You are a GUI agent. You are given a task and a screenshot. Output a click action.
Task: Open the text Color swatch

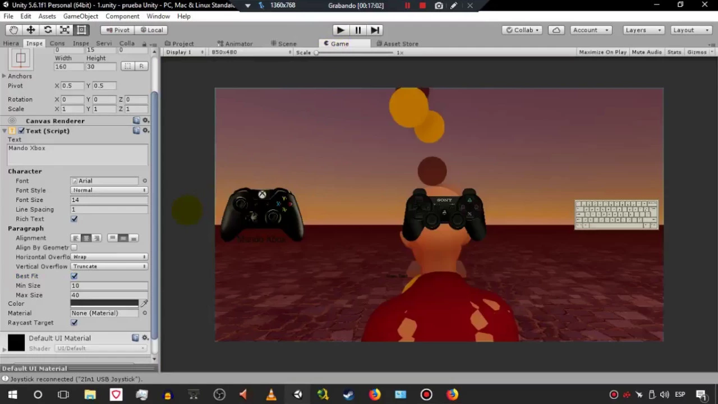click(104, 304)
